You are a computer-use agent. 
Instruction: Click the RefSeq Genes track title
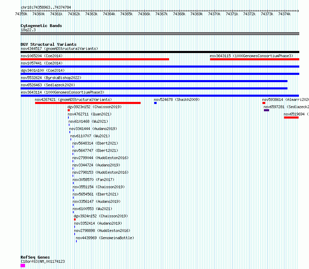coord(35,257)
